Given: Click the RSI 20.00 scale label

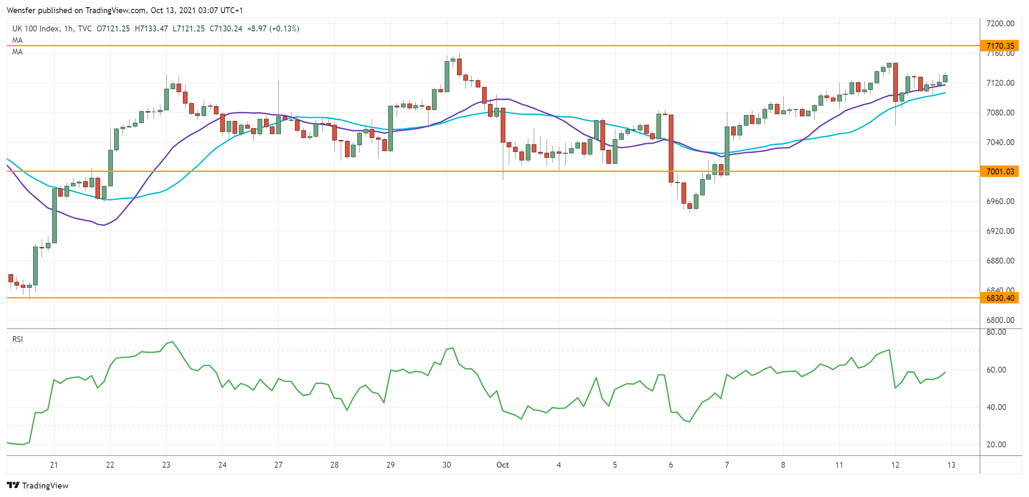Looking at the screenshot, I should point(996,444).
